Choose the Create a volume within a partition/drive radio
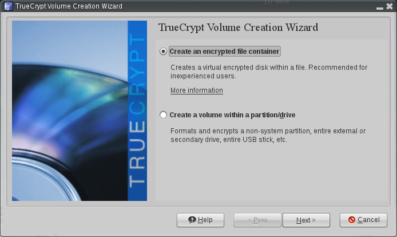 (x=164, y=115)
